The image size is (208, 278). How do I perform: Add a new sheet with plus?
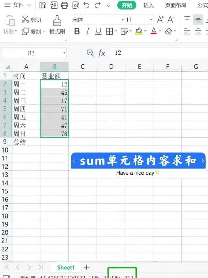87,267
